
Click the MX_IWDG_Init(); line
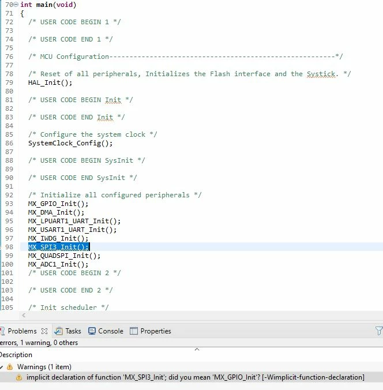tap(58, 238)
